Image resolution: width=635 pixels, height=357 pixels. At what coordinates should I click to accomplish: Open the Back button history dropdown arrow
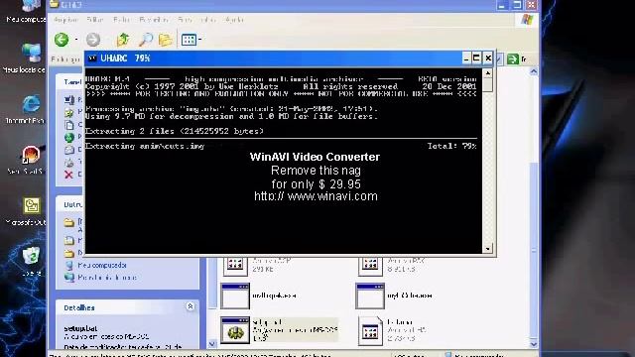click(76, 40)
